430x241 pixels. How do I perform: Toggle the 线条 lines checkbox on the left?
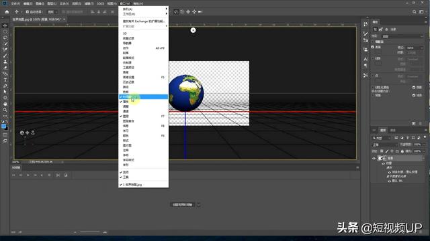coord(372,58)
